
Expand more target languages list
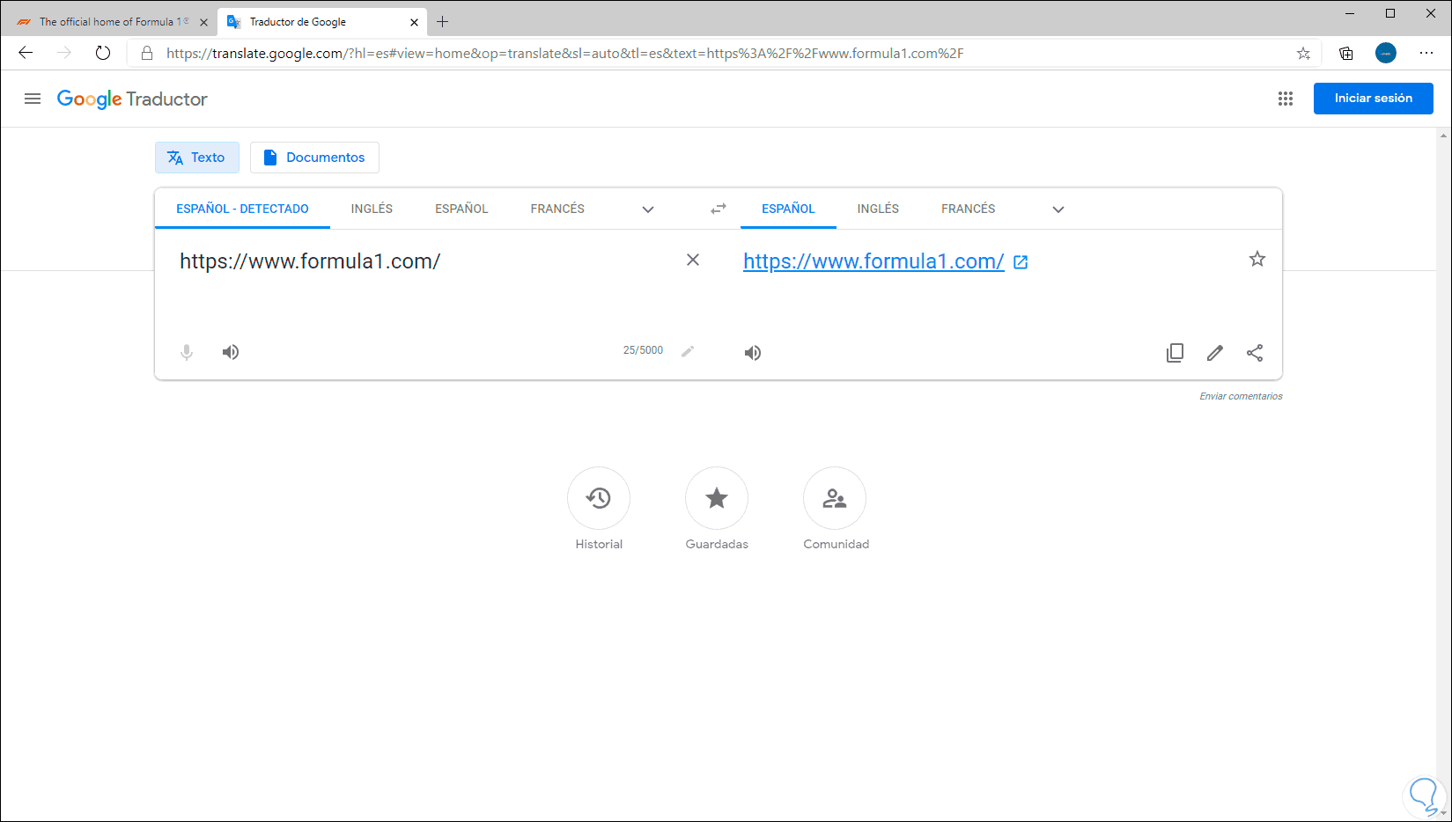(1058, 209)
